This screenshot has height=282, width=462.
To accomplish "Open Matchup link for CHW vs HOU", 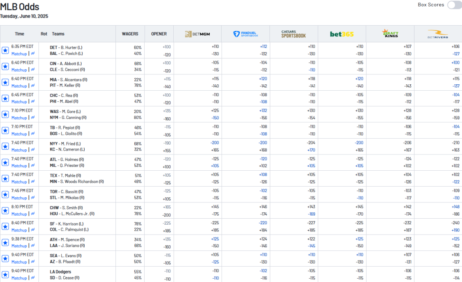I will [x=19, y=214].
